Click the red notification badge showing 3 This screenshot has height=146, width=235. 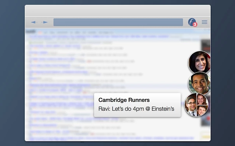coord(195,24)
